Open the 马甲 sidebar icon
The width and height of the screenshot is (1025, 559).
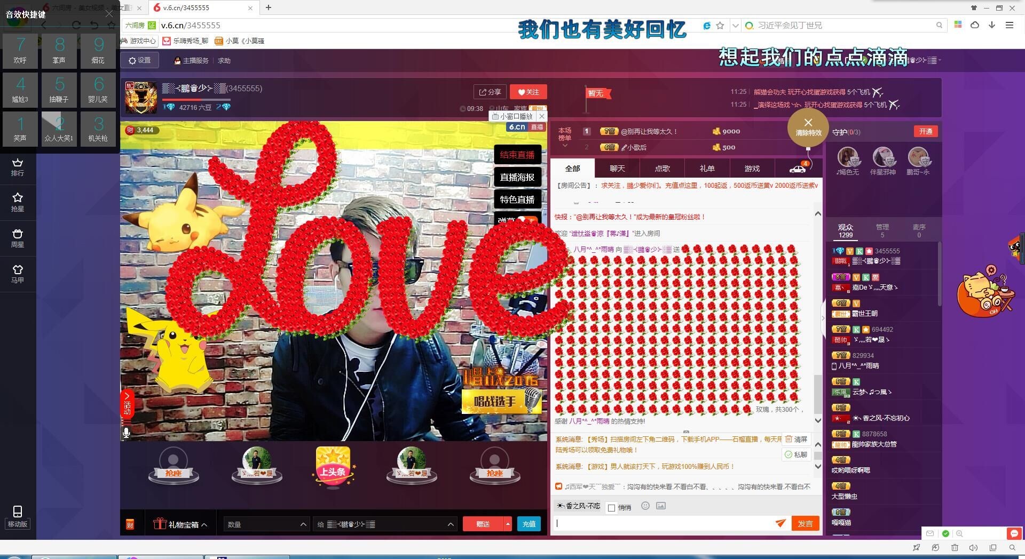[x=18, y=274]
